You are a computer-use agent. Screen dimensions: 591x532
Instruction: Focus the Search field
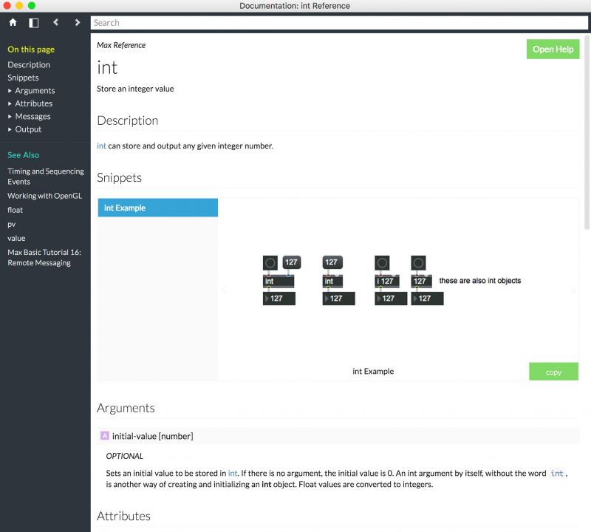click(339, 23)
